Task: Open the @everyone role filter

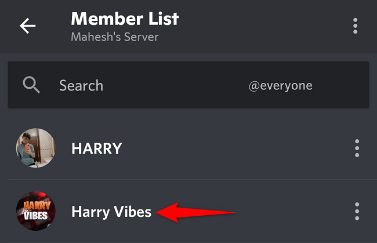Action: pyautogui.click(x=280, y=86)
